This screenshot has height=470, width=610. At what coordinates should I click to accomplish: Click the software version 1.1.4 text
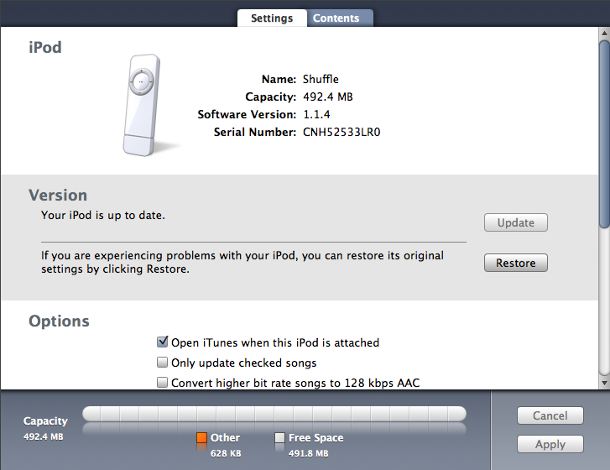(316, 114)
